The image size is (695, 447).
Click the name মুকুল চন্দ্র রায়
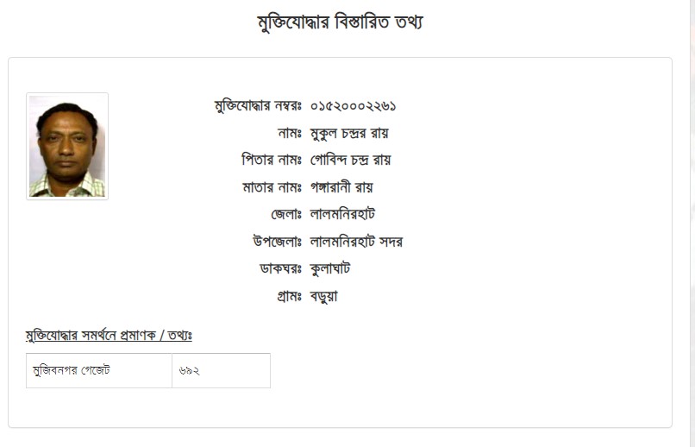click(349, 133)
